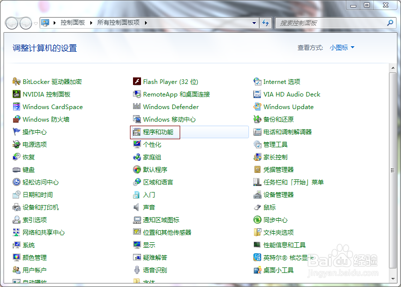Click the 轻松访问中心 icon
This screenshot has height=287, width=401.
(x=17, y=182)
